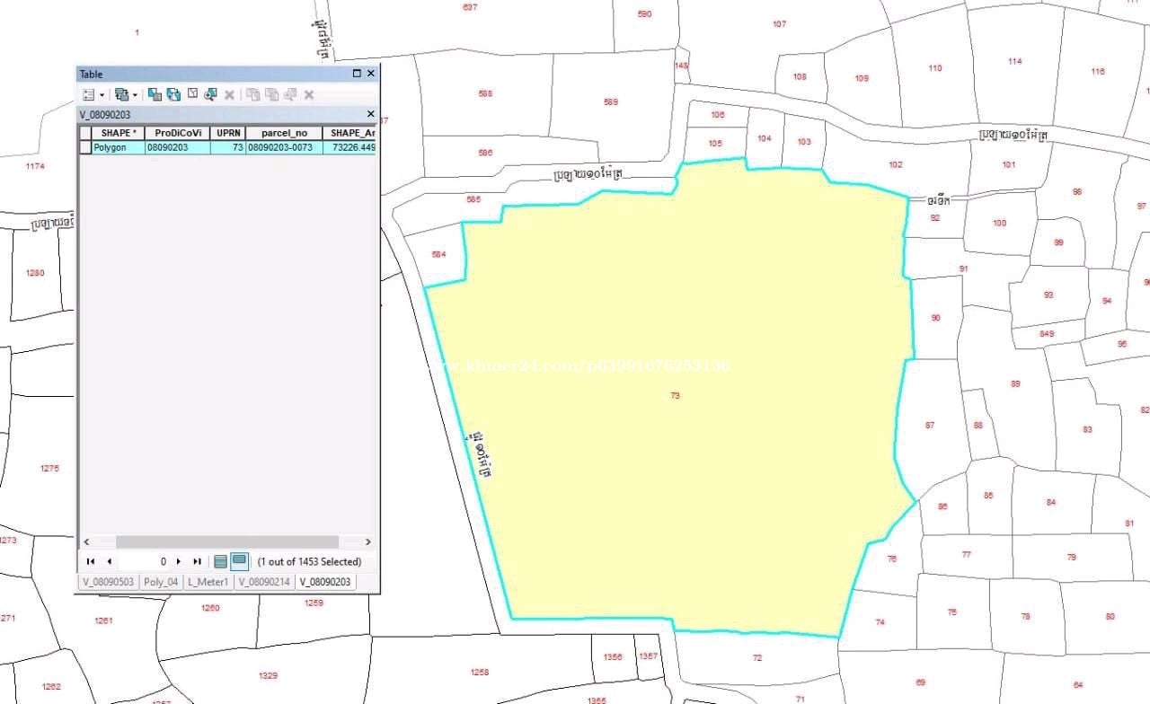Click the UPRN column header
The width and height of the screenshot is (1150, 704).
228,133
